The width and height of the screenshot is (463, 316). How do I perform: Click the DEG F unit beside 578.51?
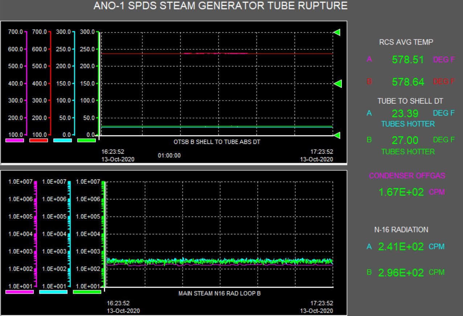444,60
